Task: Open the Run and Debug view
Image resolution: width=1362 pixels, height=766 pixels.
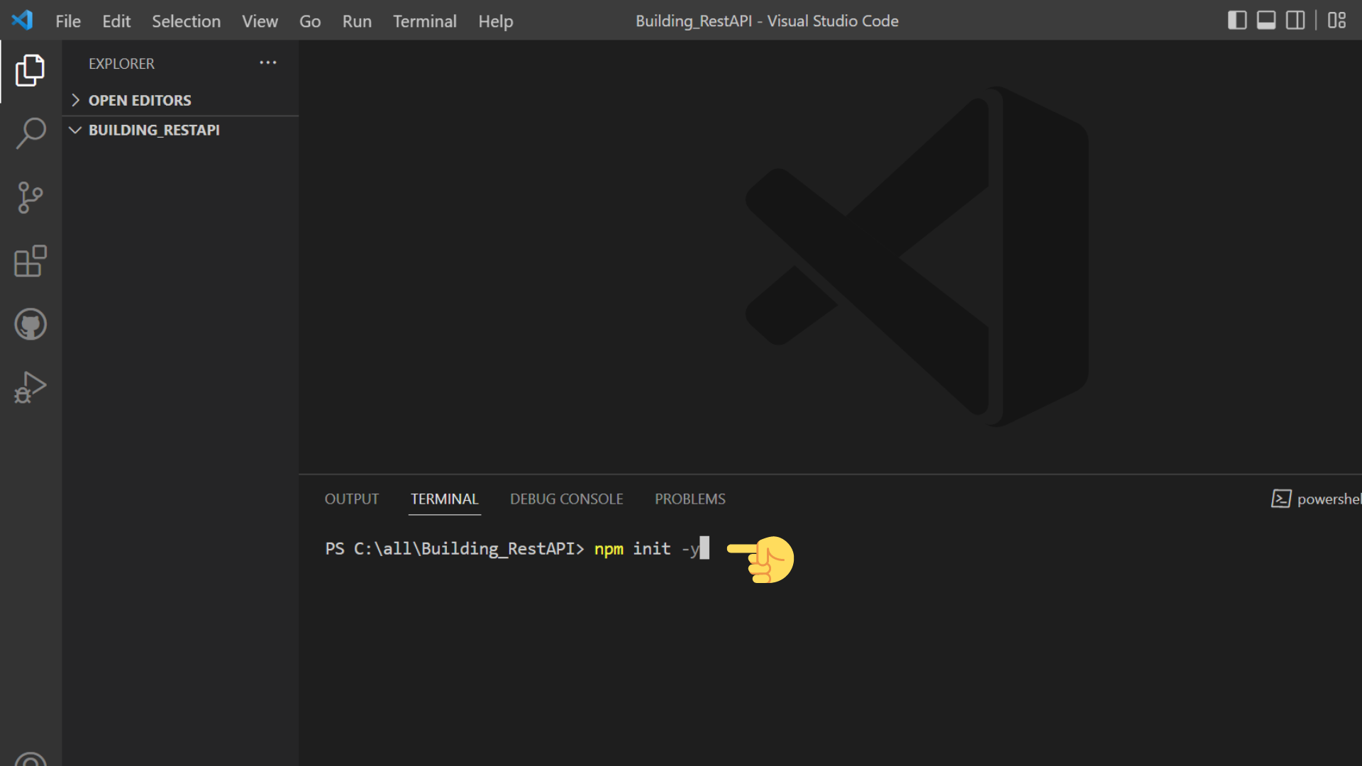Action: point(31,387)
